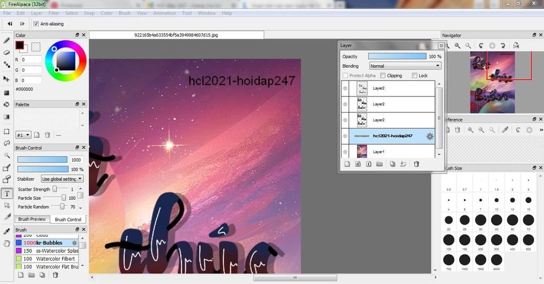Select the Watercolor Filbert brush

click(x=47, y=259)
